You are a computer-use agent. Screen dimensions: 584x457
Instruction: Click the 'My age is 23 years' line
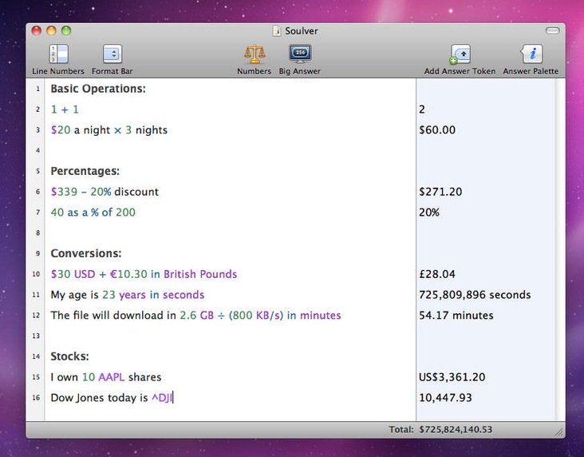tap(128, 295)
